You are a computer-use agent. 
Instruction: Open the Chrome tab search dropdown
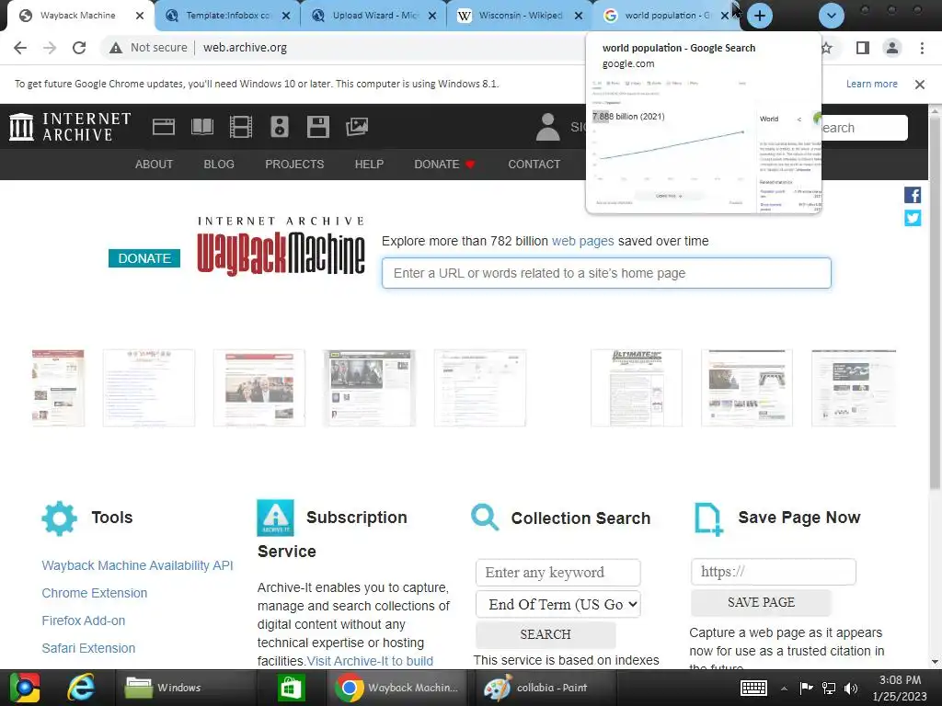(x=832, y=16)
